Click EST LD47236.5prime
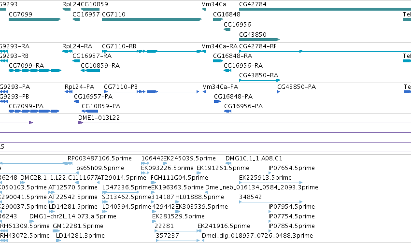Screen dimensions: 411x243 pos(127,187)
